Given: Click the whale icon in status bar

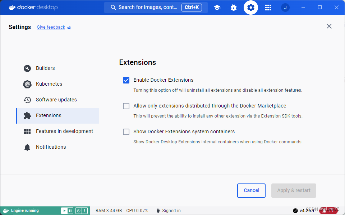Looking at the screenshot, I should click(x=6, y=211).
